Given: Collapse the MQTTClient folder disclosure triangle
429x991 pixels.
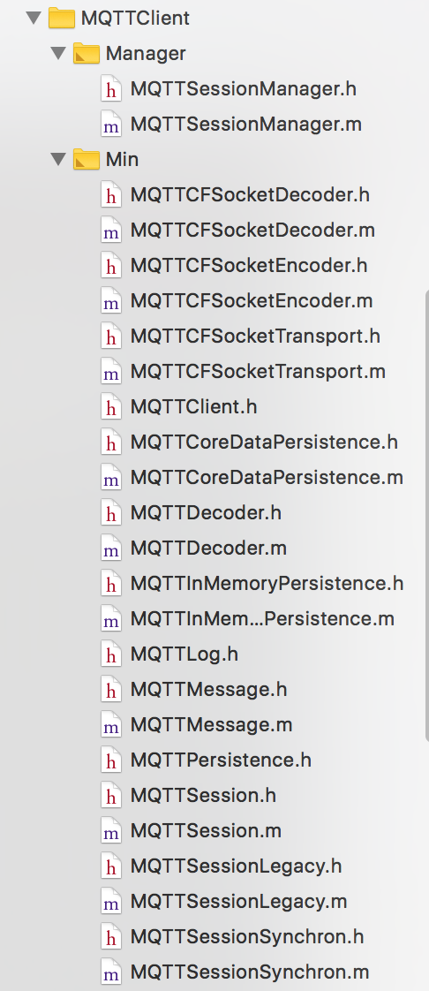Looking at the screenshot, I should [x=34, y=18].
